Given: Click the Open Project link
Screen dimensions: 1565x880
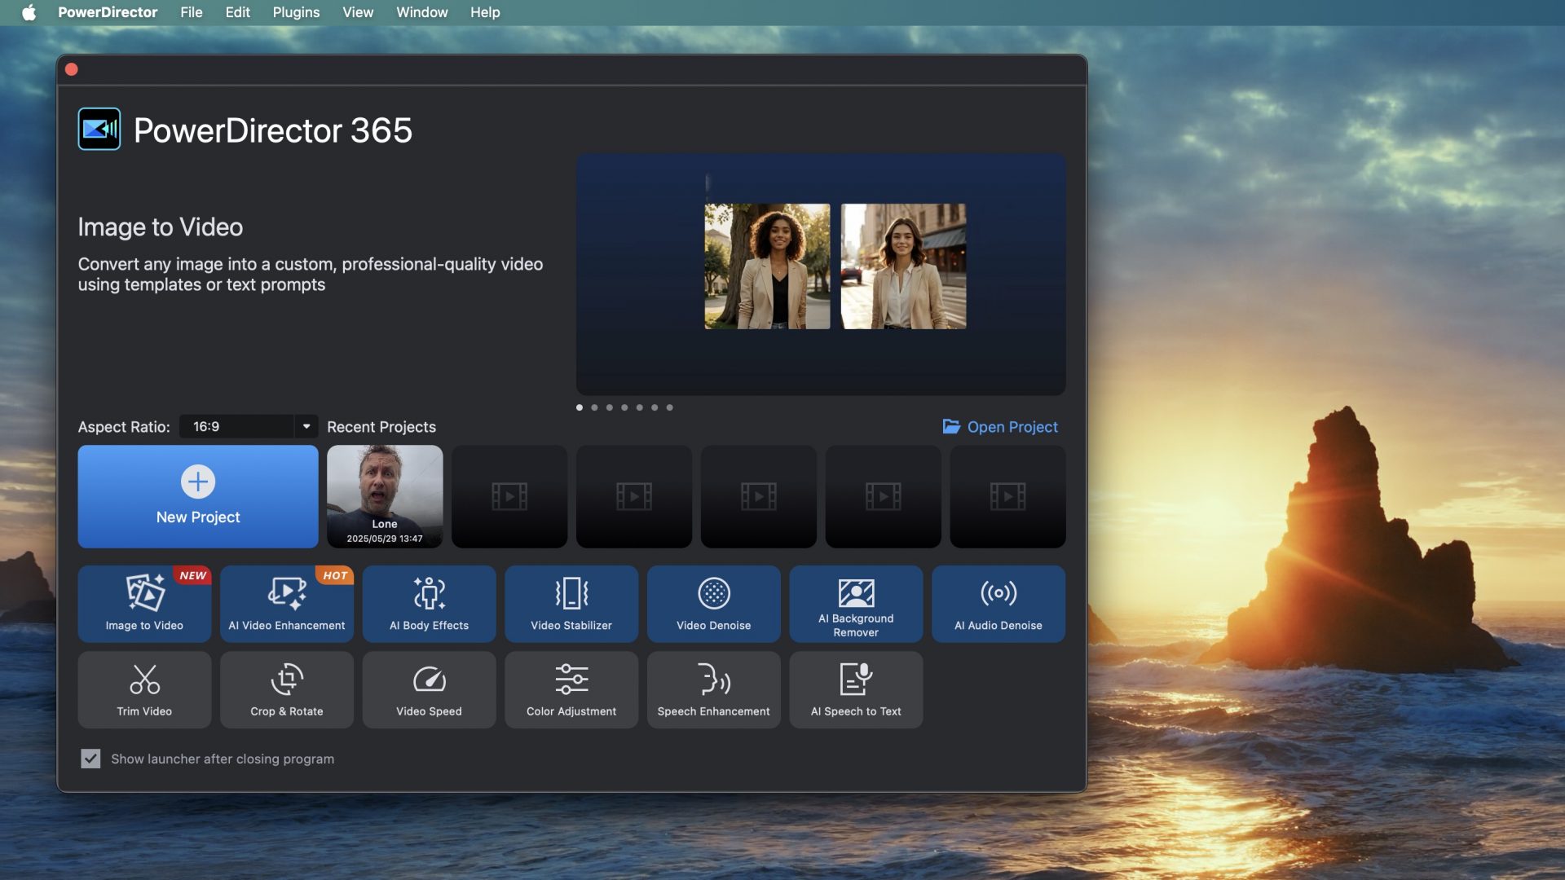Looking at the screenshot, I should [1000, 427].
